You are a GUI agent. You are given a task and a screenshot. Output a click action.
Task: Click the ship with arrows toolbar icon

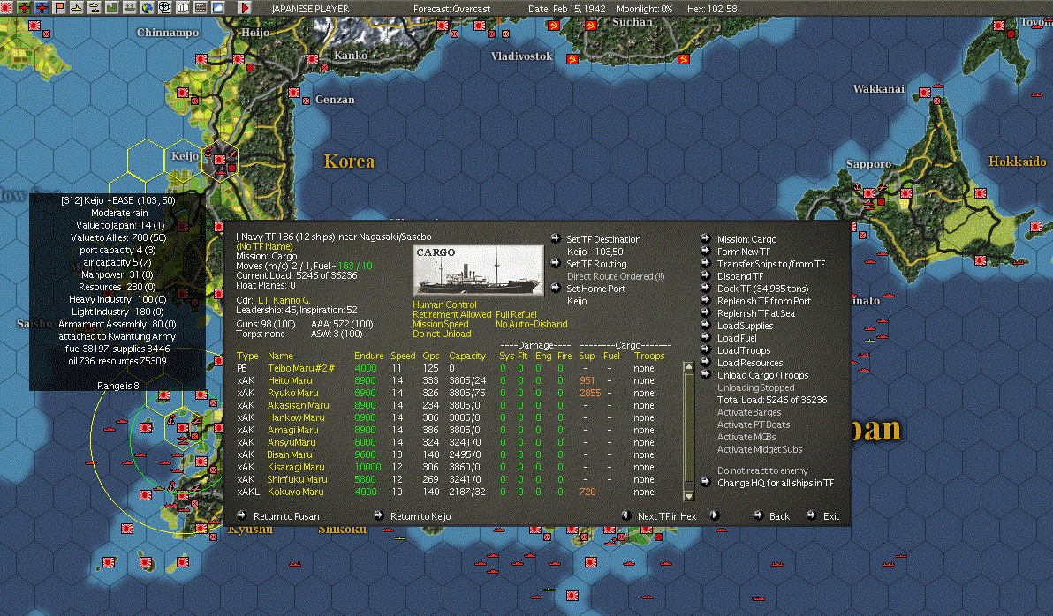click(130, 7)
